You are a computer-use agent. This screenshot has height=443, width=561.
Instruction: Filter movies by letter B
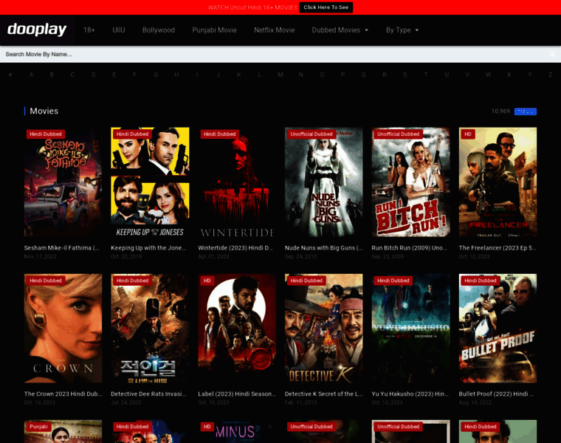coord(52,75)
